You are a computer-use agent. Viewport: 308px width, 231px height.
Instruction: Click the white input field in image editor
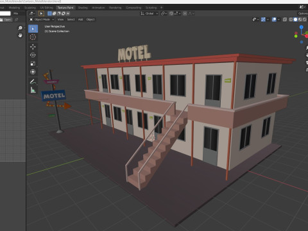tap(5, 13)
